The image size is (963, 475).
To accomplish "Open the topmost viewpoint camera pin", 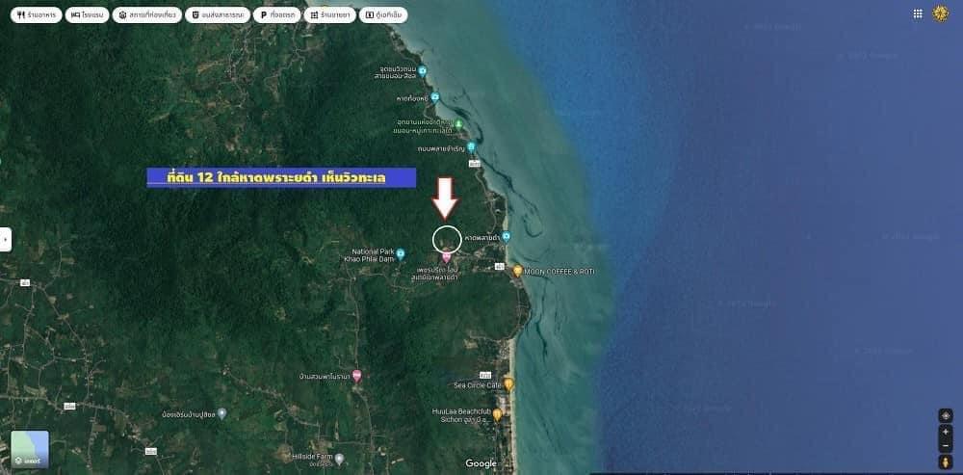I will coord(422,71).
